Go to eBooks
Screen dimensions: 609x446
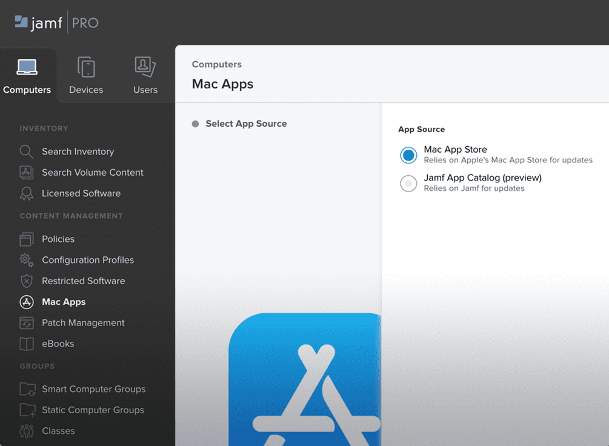click(x=47, y=344)
